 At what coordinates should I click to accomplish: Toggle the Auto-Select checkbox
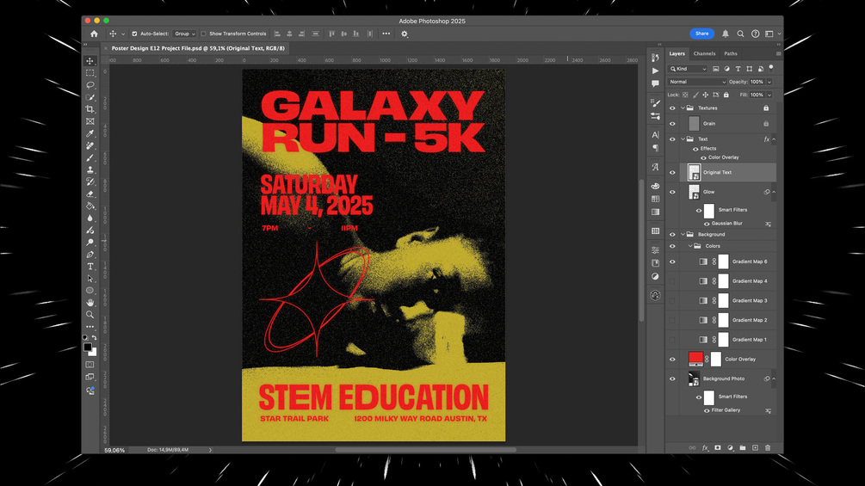tap(134, 34)
